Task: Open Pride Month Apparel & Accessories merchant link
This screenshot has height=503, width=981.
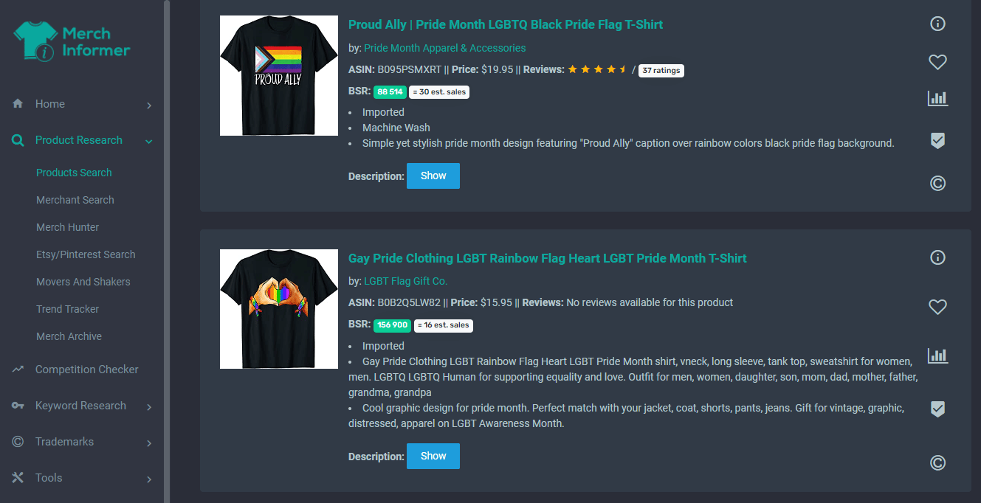Action: pos(445,48)
